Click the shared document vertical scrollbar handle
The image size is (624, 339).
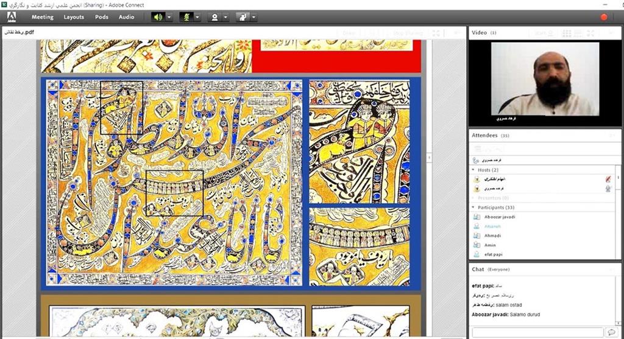(x=429, y=158)
